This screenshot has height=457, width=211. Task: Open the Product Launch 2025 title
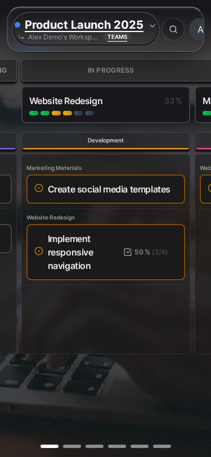[x=84, y=25]
